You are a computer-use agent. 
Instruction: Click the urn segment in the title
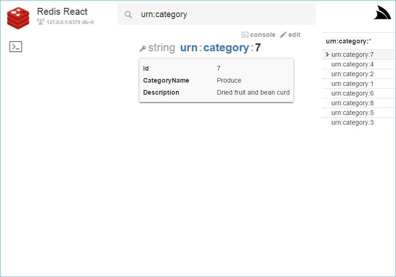click(189, 48)
